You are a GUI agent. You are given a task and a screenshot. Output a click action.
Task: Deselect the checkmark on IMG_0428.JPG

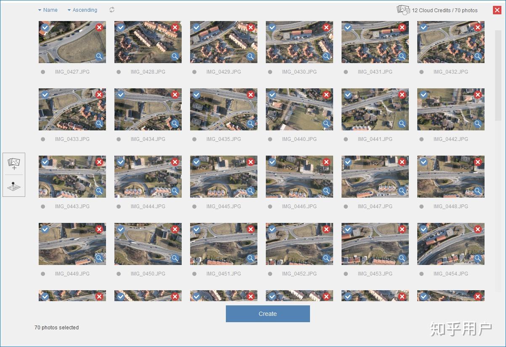[120, 27]
